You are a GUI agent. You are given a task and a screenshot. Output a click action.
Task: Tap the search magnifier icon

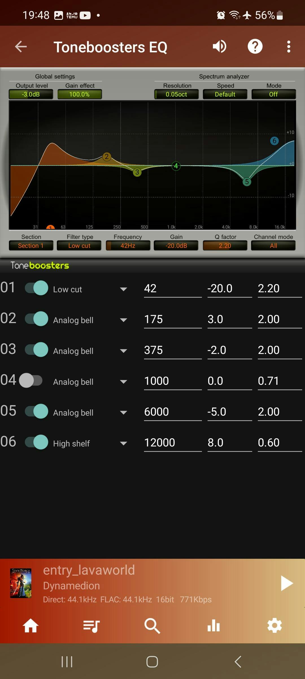click(152, 626)
